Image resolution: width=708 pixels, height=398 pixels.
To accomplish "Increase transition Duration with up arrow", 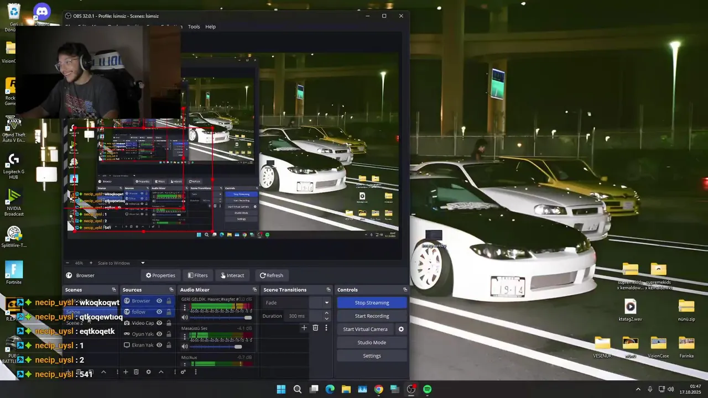I will click(x=326, y=313).
